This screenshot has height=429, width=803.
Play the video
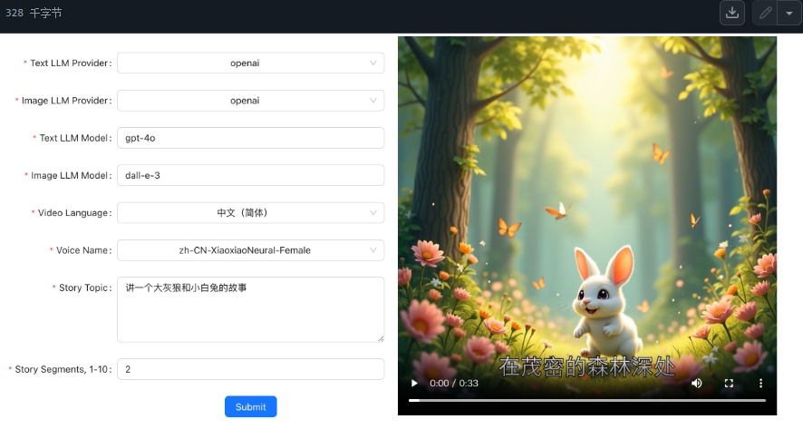[414, 383]
